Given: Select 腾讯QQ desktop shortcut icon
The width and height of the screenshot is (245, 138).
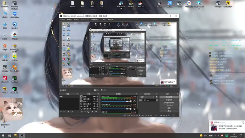Looking at the screenshot, I should (141, 4).
